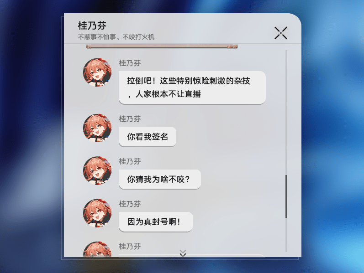This screenshot has width=364, height=273.
Task: Click the avatar beside the 你看我签名 message
Action: (97, 128)
